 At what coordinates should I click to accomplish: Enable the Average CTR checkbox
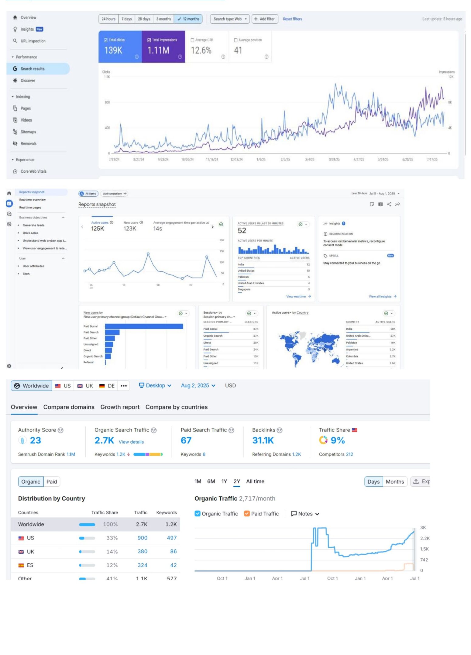pos(192,40)
